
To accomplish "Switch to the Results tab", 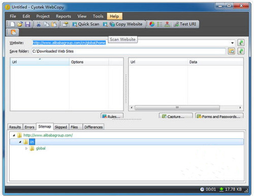I will click(15, 127).
